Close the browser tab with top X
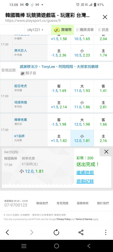This screenshot has width=113, height=252. tap(105, 17)
